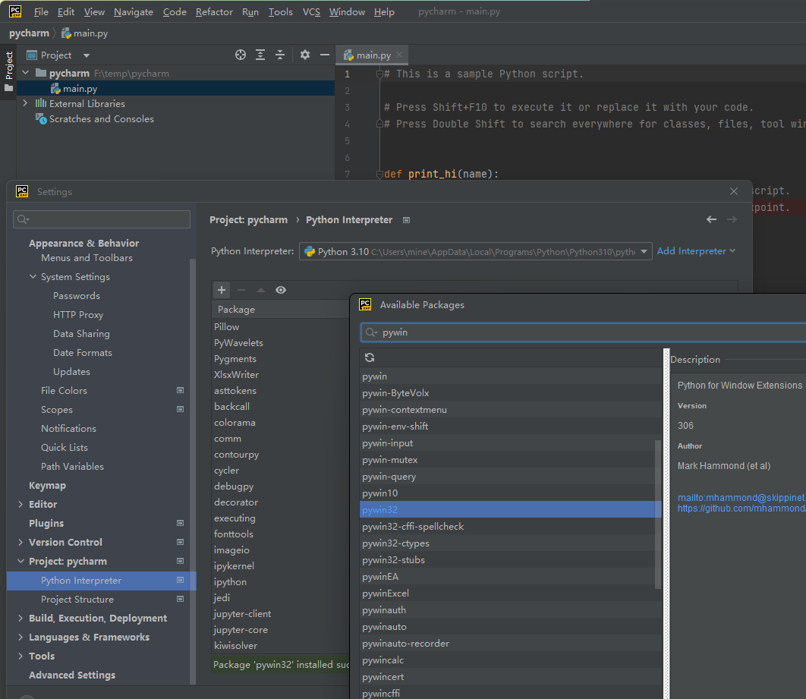Viewport: 806px width, 699px height.
Task: Select Scratches and Consoles node
Action: point(101,118)
